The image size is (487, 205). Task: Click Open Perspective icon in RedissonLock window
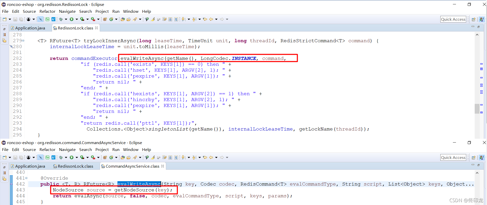(x=474, y=19)
